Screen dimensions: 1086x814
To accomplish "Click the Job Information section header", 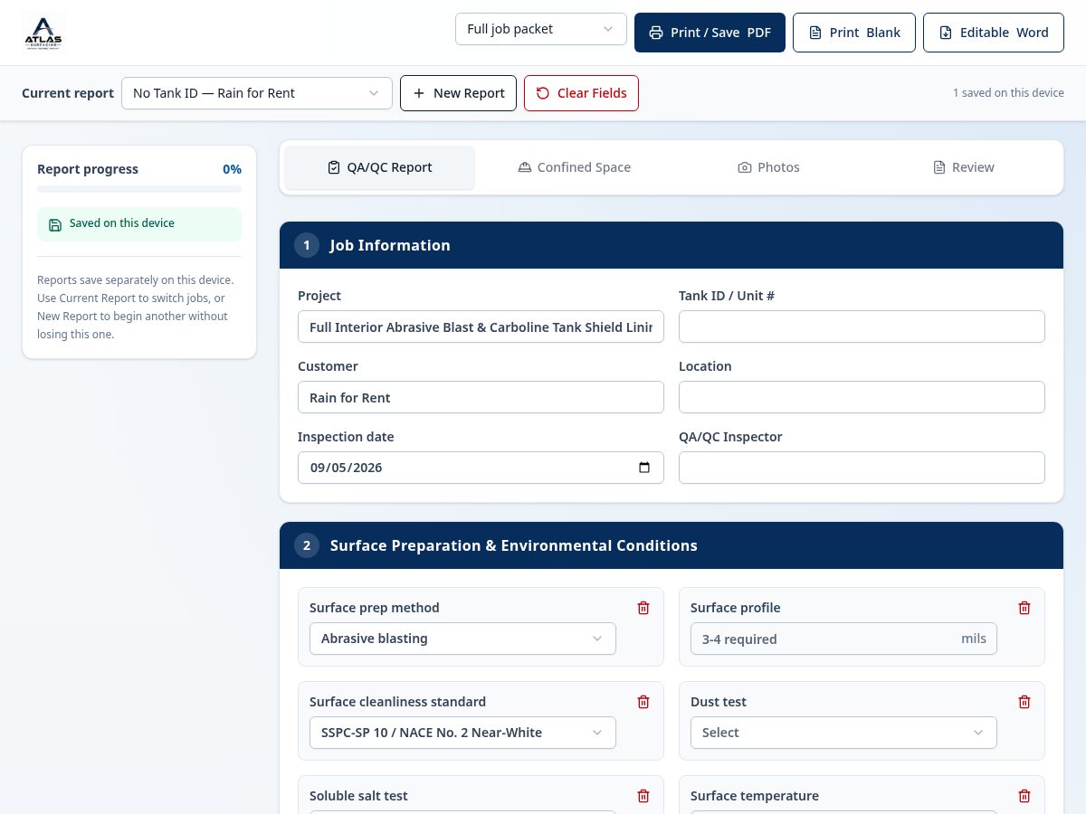I will pos(672,245).
